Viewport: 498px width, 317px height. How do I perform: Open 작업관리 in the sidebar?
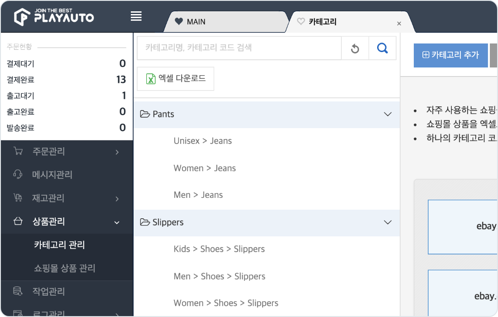[x=48, y=291]
